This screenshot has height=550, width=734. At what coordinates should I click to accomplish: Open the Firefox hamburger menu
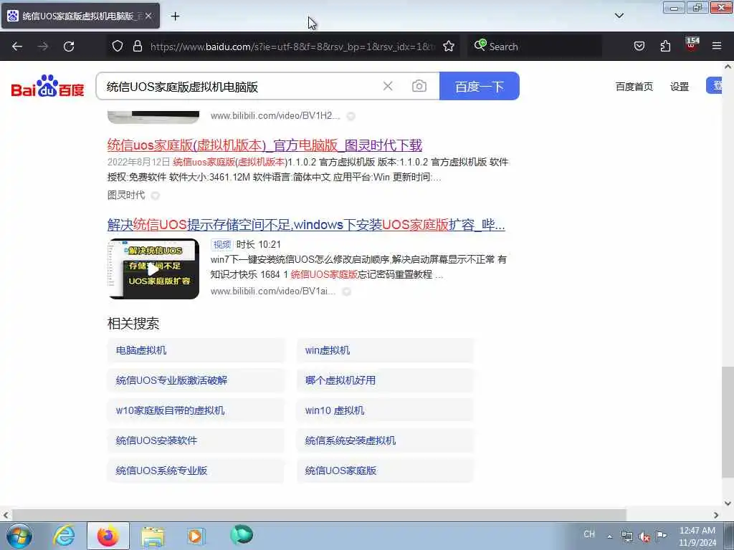pyautogui.click(x=717, y=47)
